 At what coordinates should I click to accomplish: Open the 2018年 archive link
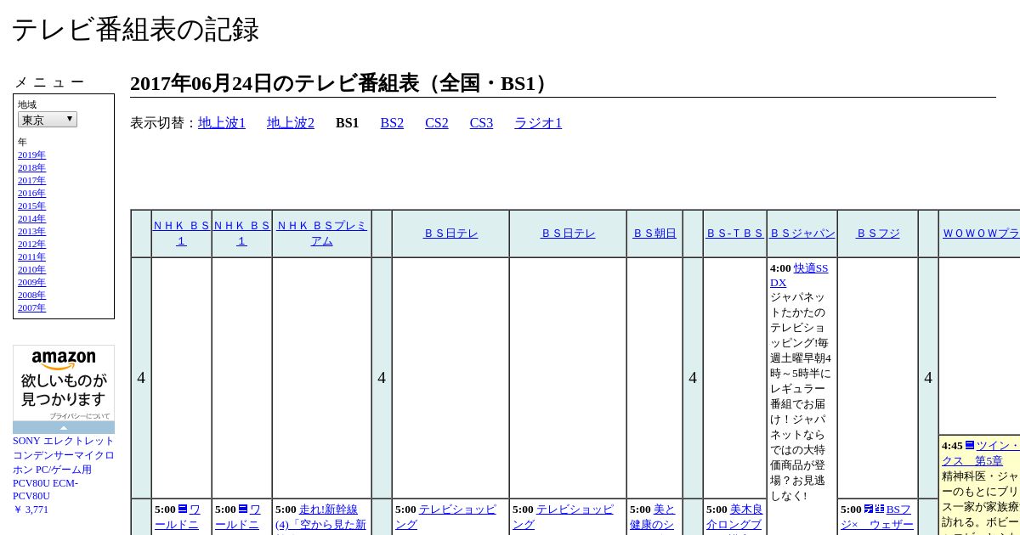tap(31, 168)
